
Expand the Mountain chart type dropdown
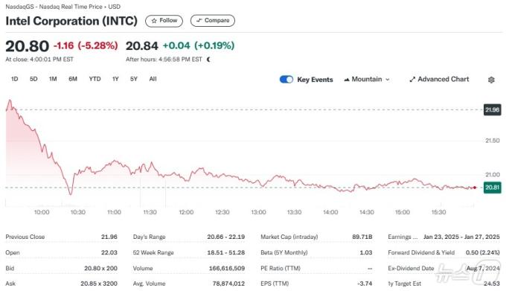click(x=367, y=80)
